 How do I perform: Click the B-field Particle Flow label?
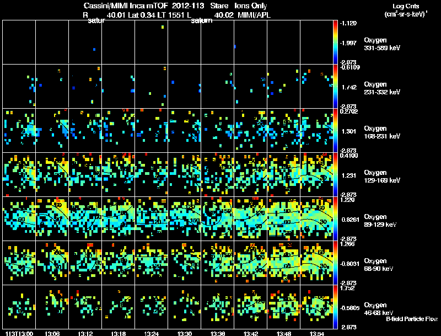pos(412,319)
